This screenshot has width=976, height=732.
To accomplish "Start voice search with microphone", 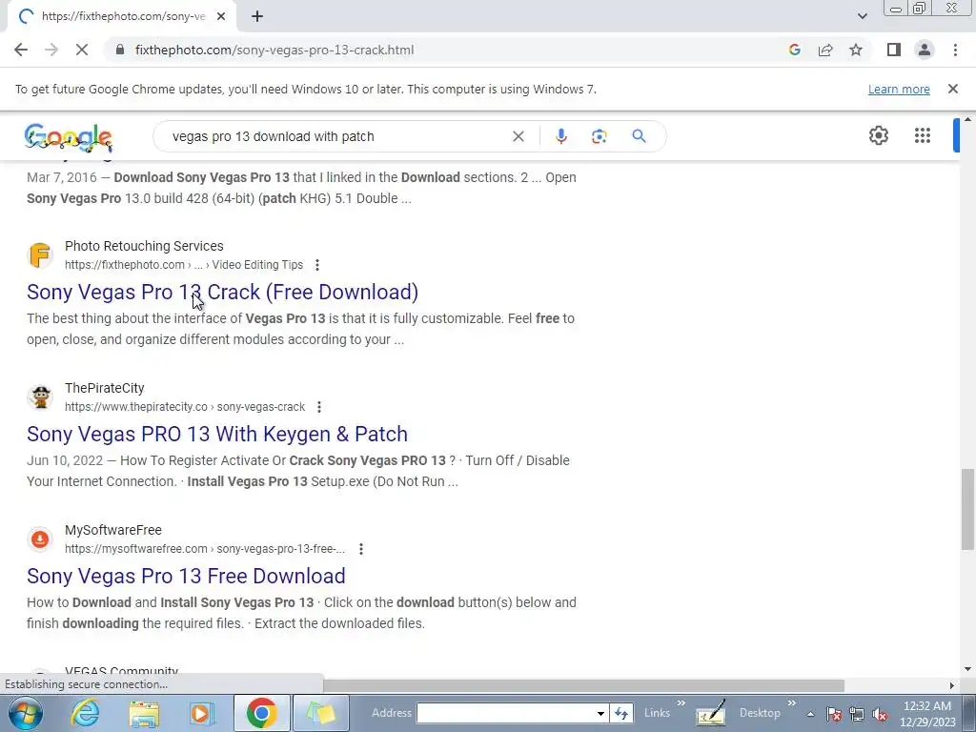I will 560,136.
